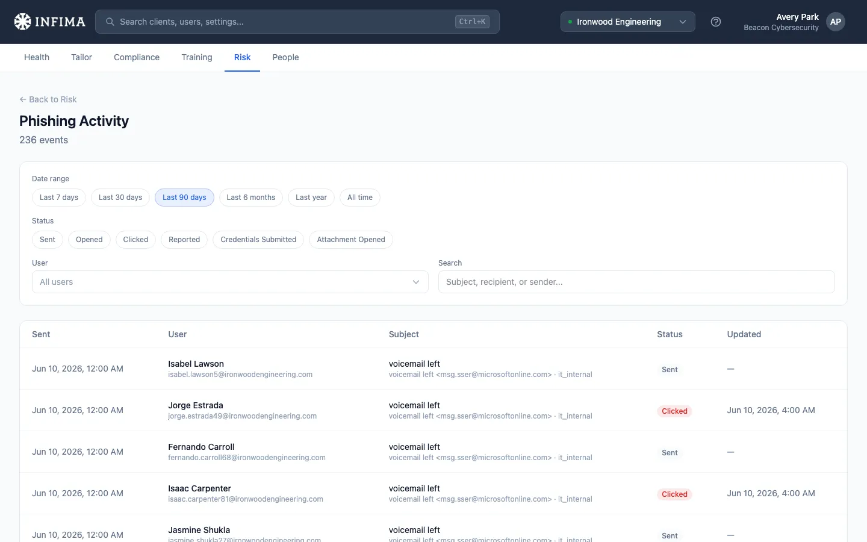Click the Updated column header
867x542 pixels.
744,334
